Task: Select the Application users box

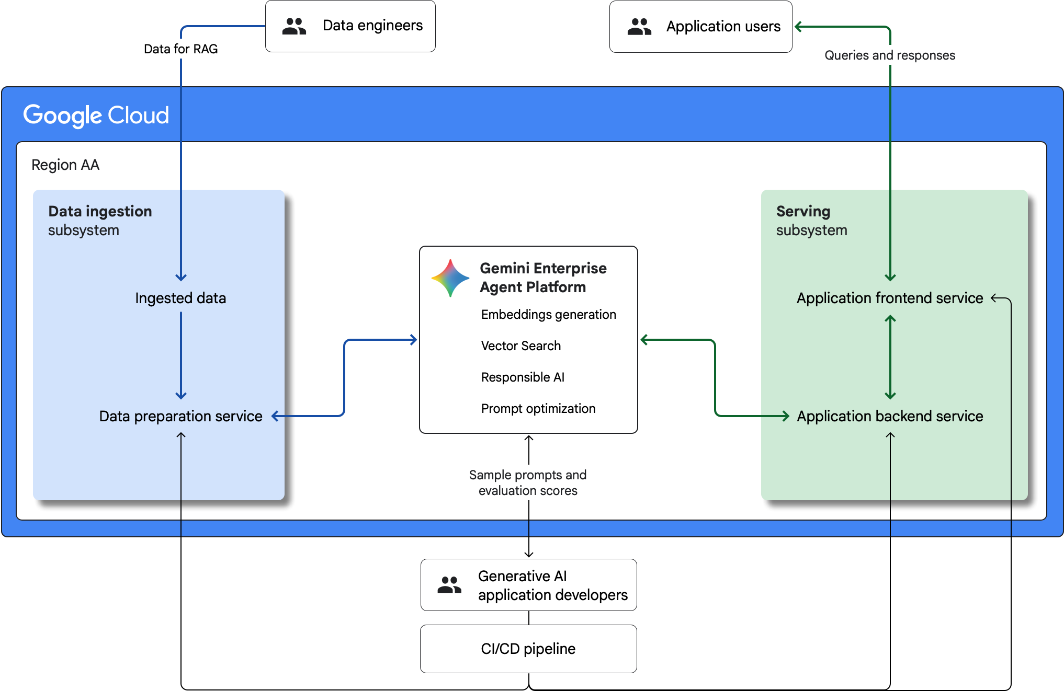Action: (x=701, y=27)
